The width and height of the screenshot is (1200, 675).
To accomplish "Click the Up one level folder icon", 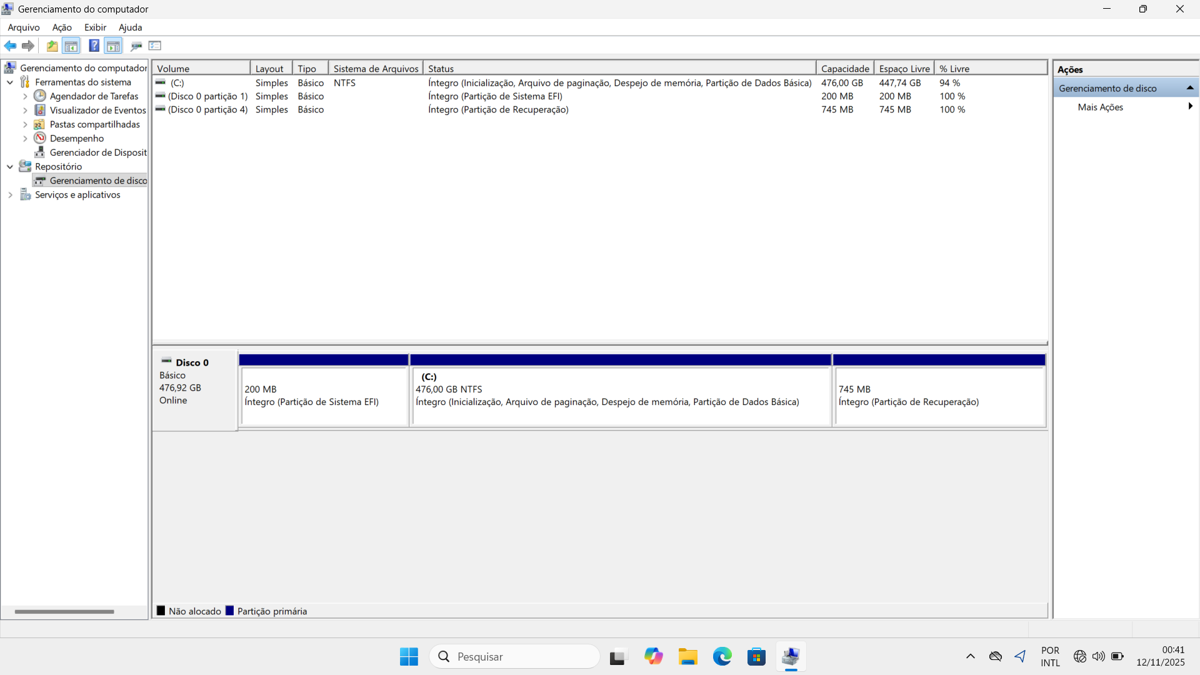I will tap(52, 46).
